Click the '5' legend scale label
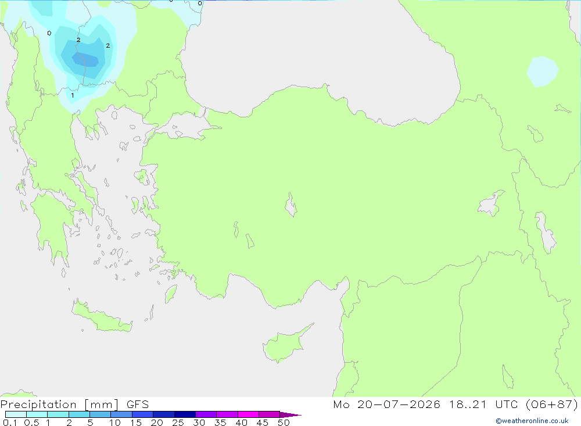This screenshot has height=426, width=581. point(90,423)
